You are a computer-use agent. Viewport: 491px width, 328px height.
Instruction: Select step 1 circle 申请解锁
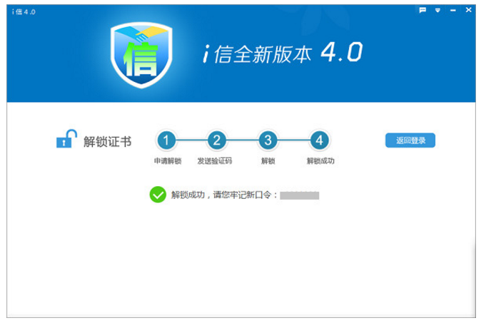click(166, 140)
